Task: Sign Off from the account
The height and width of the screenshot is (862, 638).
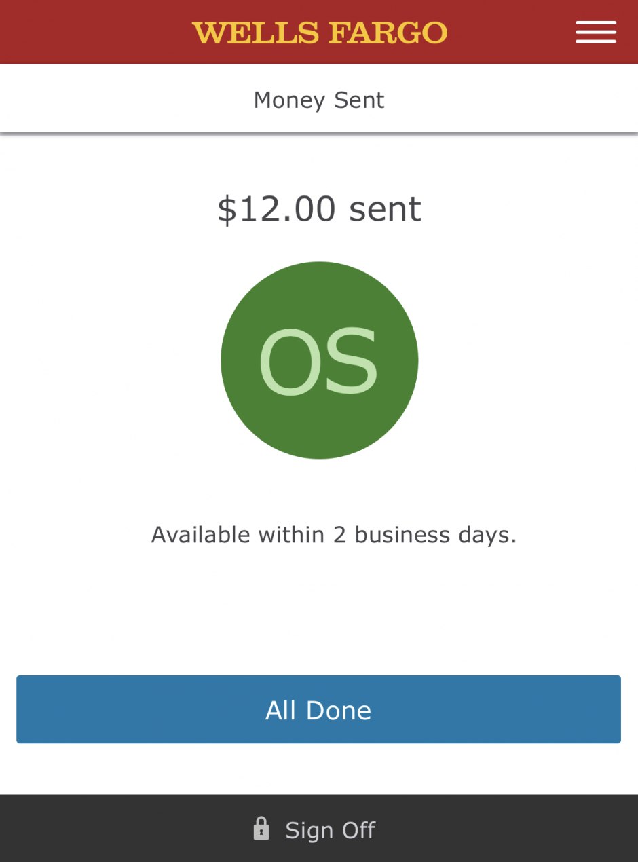Action: [x=330, y=830]
